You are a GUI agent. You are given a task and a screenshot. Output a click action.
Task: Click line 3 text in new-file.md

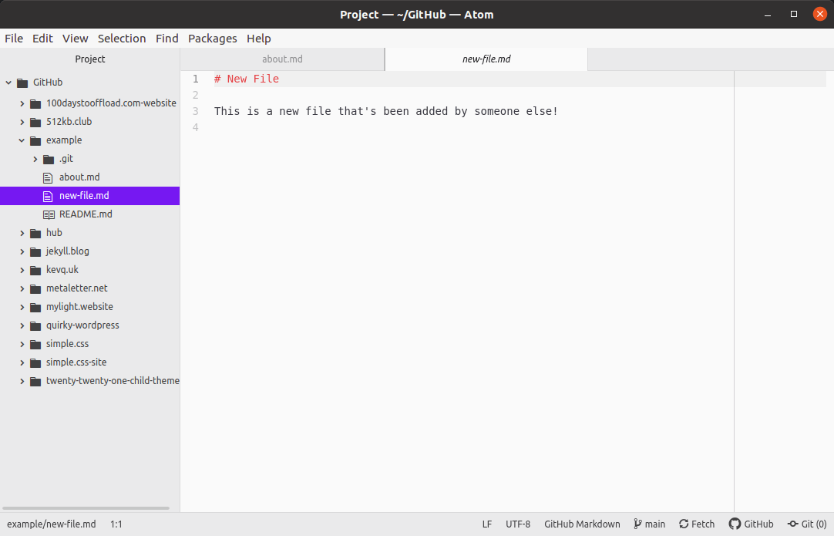(x=385, y=110)
